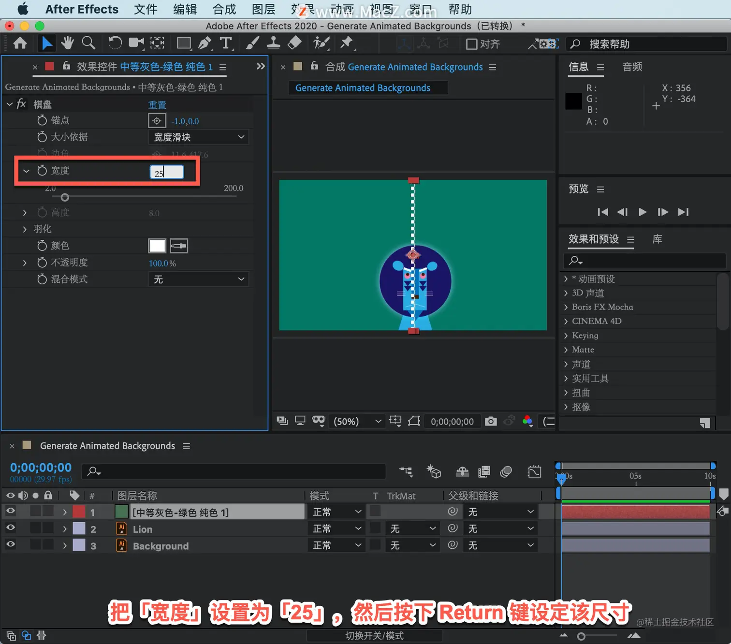Viewport: 731px width, 644px height.
Task: Switch to the 库 panel tab
Action: pos(657,239)
